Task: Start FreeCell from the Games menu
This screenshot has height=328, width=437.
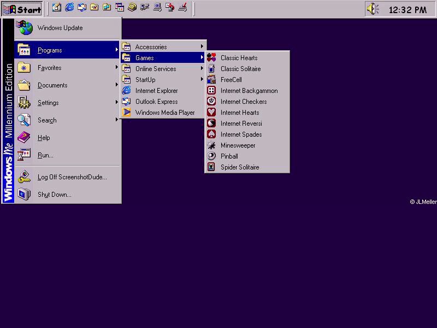Action: pyautogui.click(x=247, y=79)
